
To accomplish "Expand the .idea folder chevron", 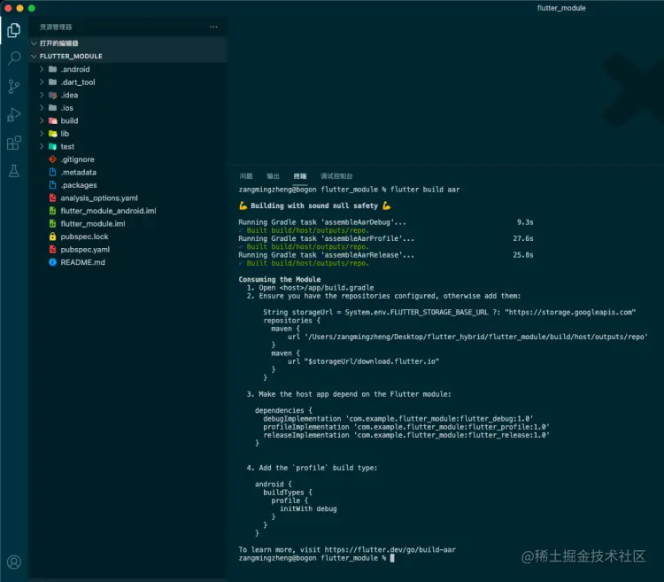I will point(42,95).
